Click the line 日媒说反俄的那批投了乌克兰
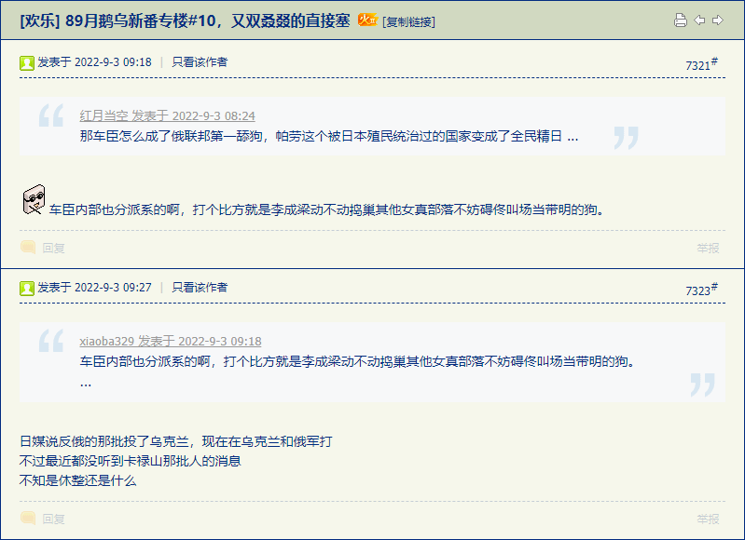 point(176,441)
